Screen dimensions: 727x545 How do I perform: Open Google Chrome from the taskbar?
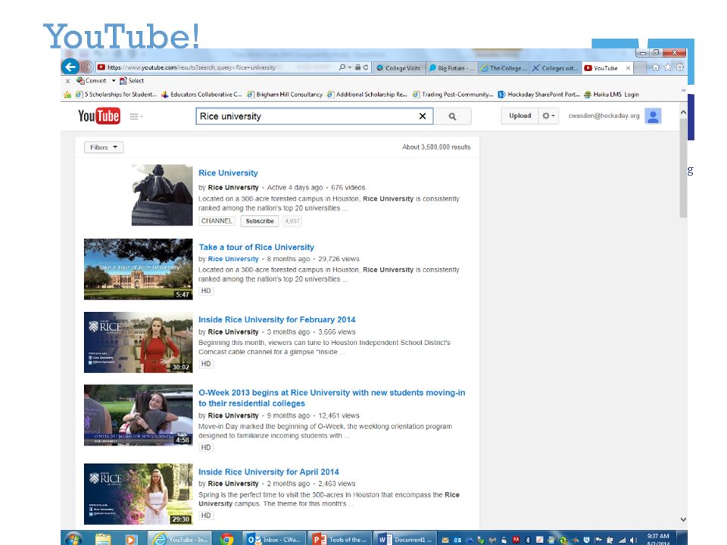tap(226, 539)
